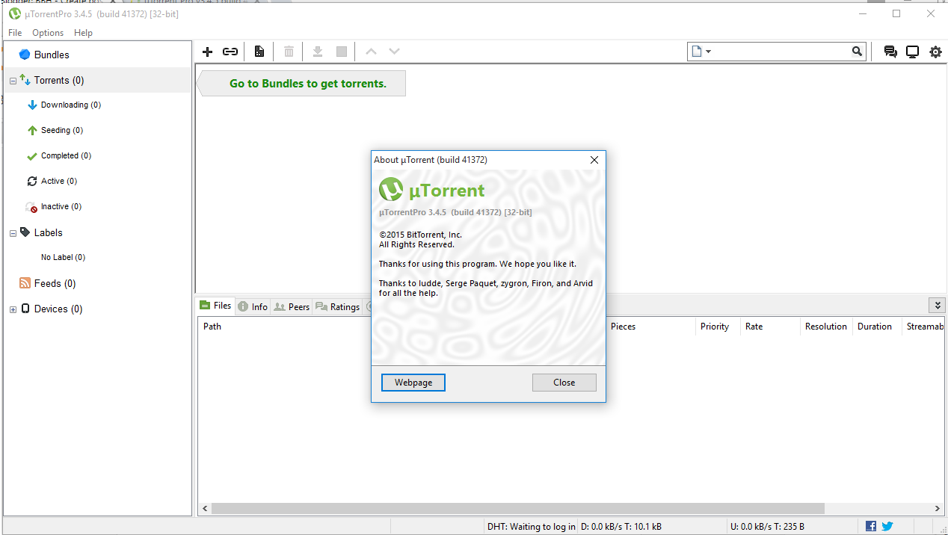Viewport: 948px width, 535px height.
Task: Click the Move Up Queue arrow
Action: coord(371,52)
